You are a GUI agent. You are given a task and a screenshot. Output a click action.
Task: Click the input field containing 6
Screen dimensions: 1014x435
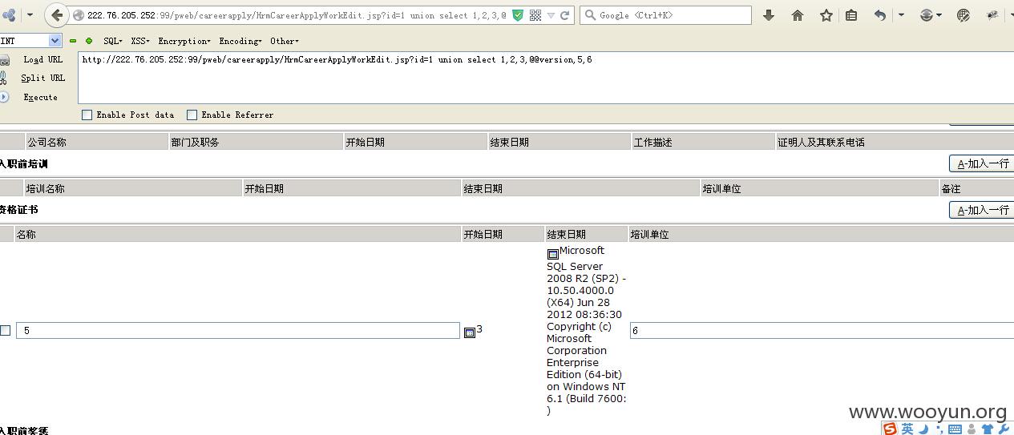point(822,330)
